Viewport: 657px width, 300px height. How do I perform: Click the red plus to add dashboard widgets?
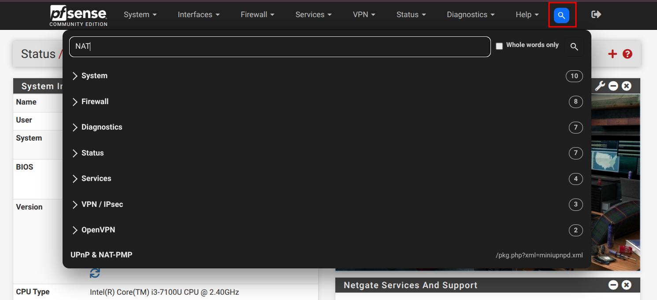[612, 54]
